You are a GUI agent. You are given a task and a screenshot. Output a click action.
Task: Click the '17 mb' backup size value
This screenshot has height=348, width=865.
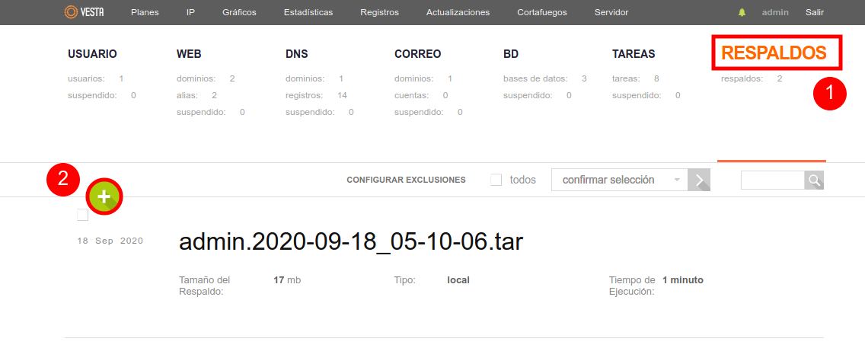click(x=287, y=280)
